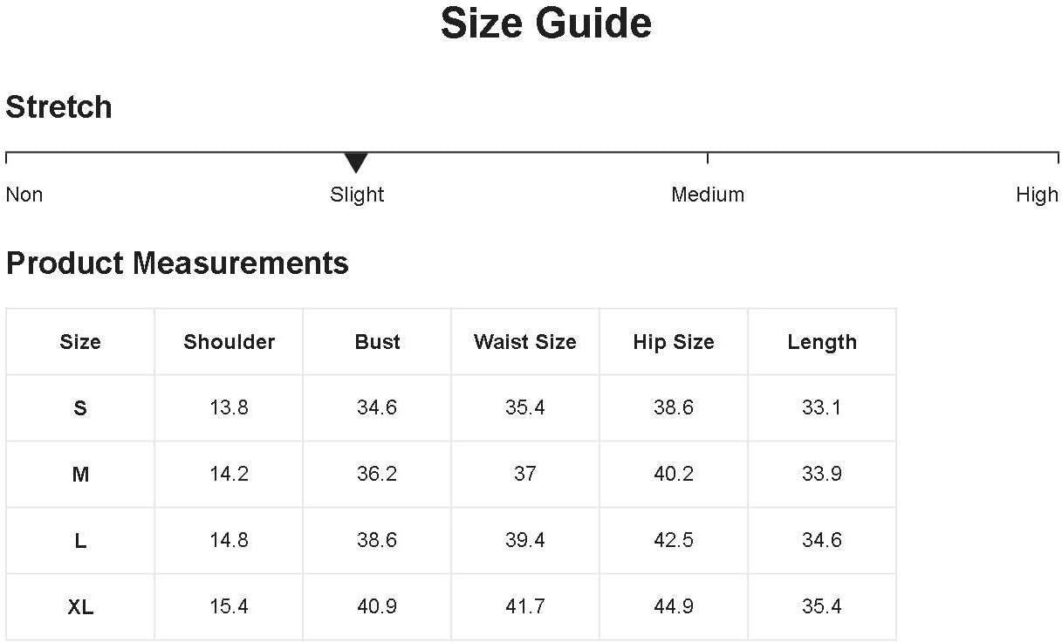Screen dimensions: 1062x643
Task: Select the Length column header
Action: coord(822,342)
